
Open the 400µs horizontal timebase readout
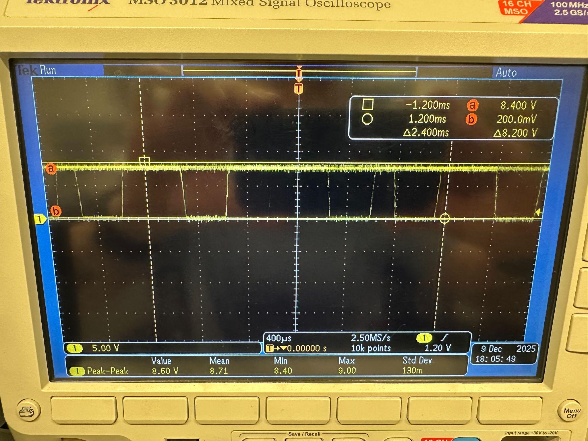click(279, 338)
